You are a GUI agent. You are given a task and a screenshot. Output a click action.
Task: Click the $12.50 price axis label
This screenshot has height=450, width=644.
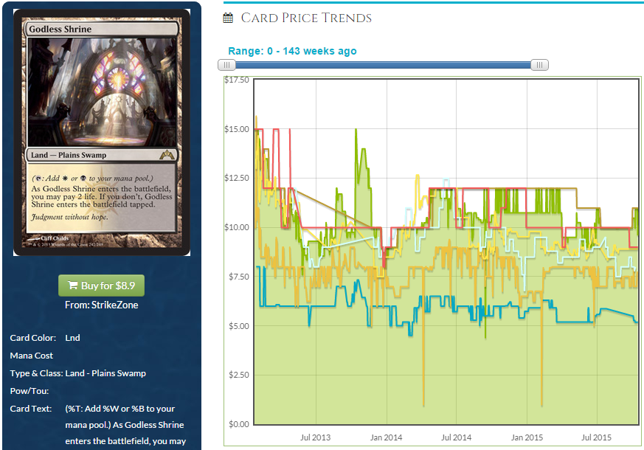pyautogui.click(x=237, y=178)
